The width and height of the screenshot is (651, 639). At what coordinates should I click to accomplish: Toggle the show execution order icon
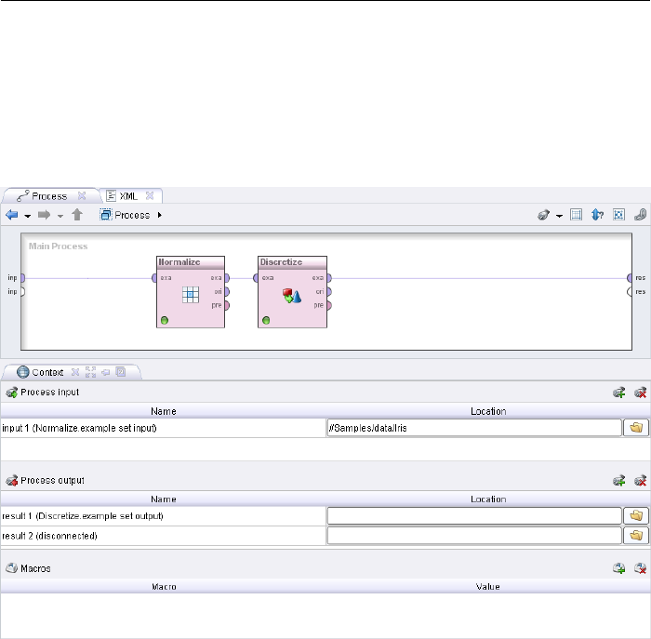(597, 215)
